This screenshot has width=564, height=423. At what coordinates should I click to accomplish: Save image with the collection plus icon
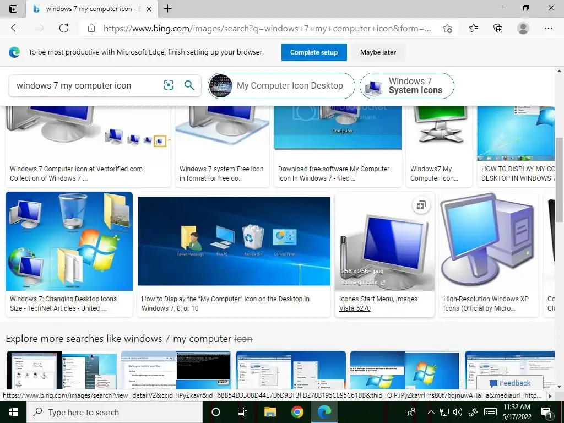coord(421,205)
